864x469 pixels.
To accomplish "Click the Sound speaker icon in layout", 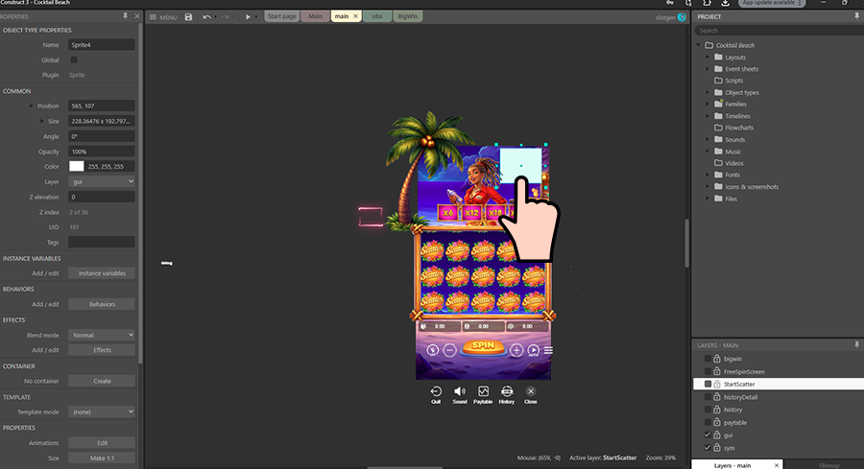I will (460, 391).
